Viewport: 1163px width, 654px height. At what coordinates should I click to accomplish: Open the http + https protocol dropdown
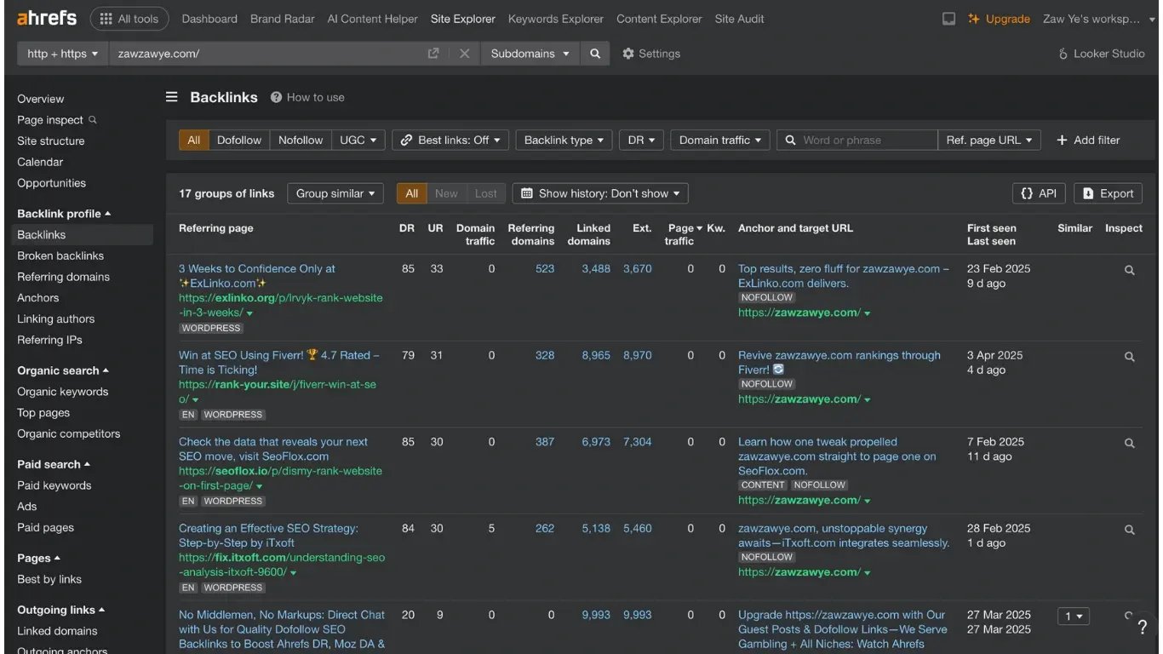tap(62, 54)
